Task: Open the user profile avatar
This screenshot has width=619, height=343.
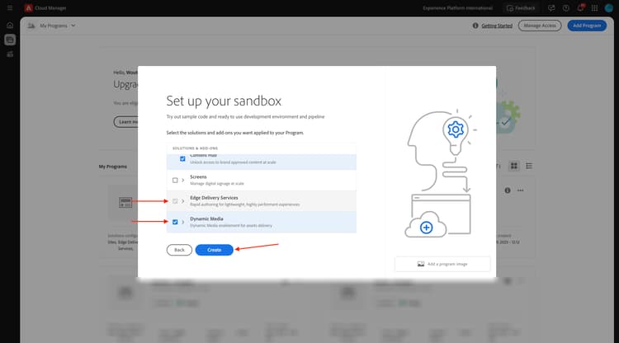Action: [x=609, y=8]
